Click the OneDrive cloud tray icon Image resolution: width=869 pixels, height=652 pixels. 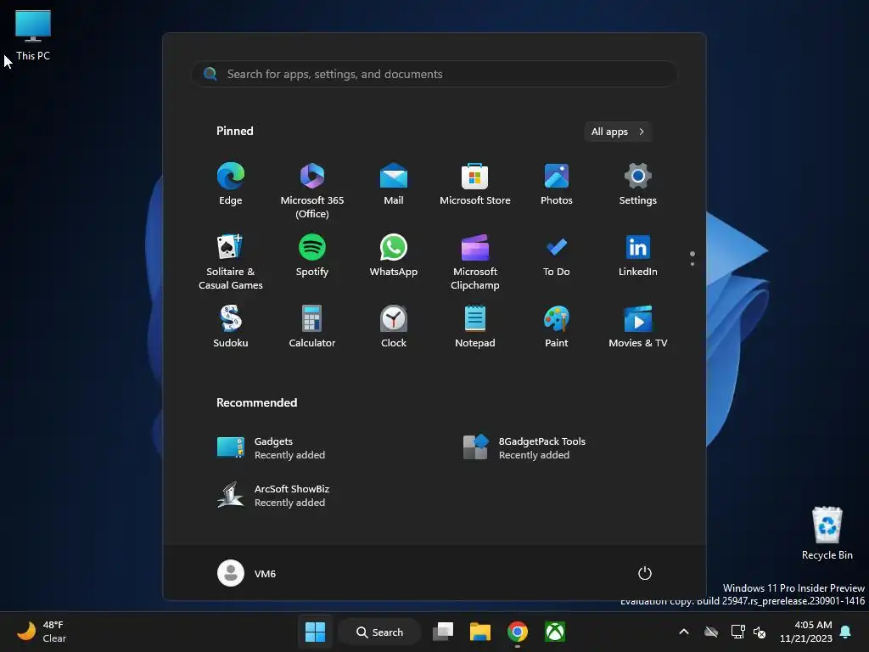tap(711, 632)
